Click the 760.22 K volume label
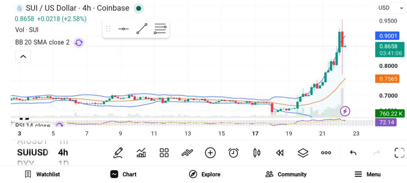The image size is (407, 183). [x=390, y=113]
